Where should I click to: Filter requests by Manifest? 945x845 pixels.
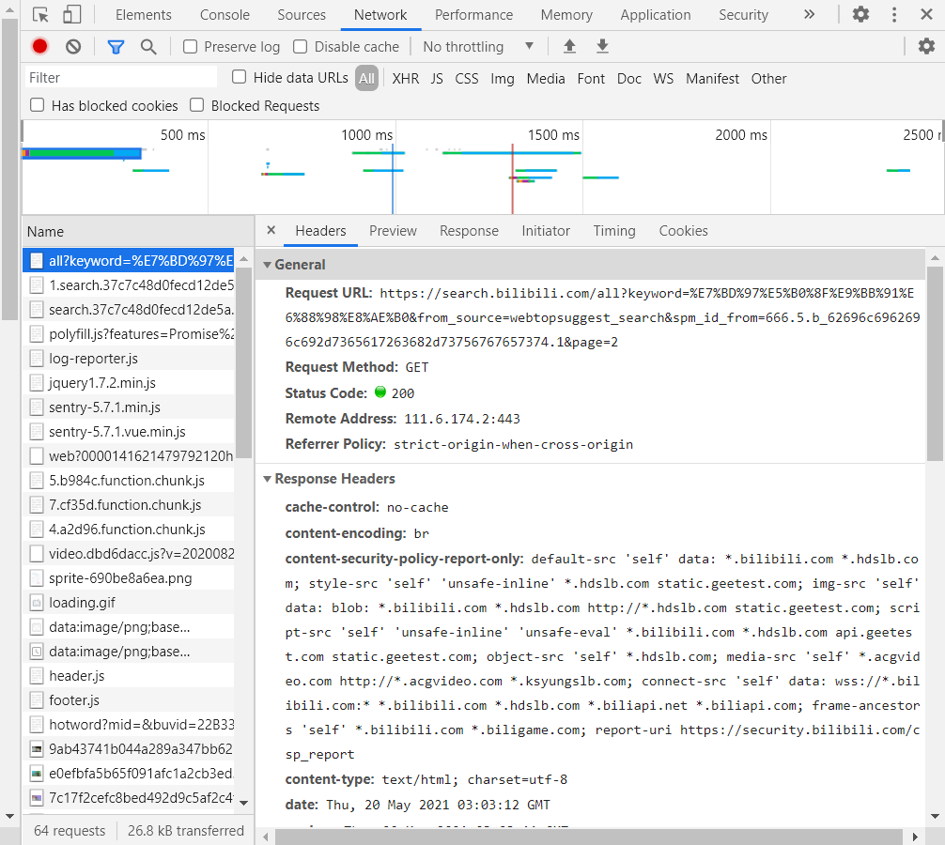tap(712, 78)
